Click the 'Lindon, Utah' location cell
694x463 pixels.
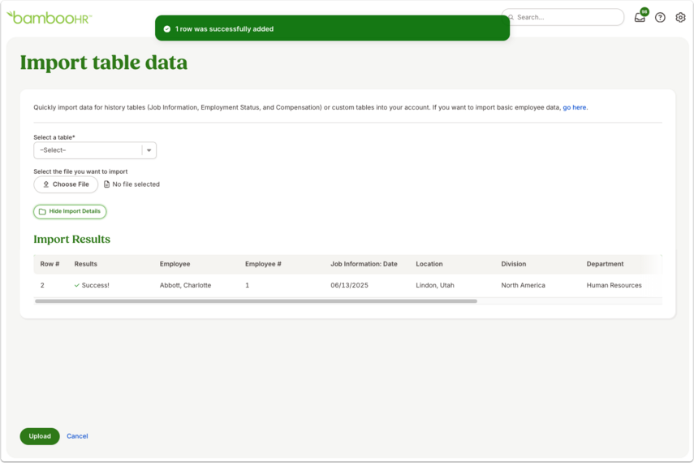coord(435,285)
